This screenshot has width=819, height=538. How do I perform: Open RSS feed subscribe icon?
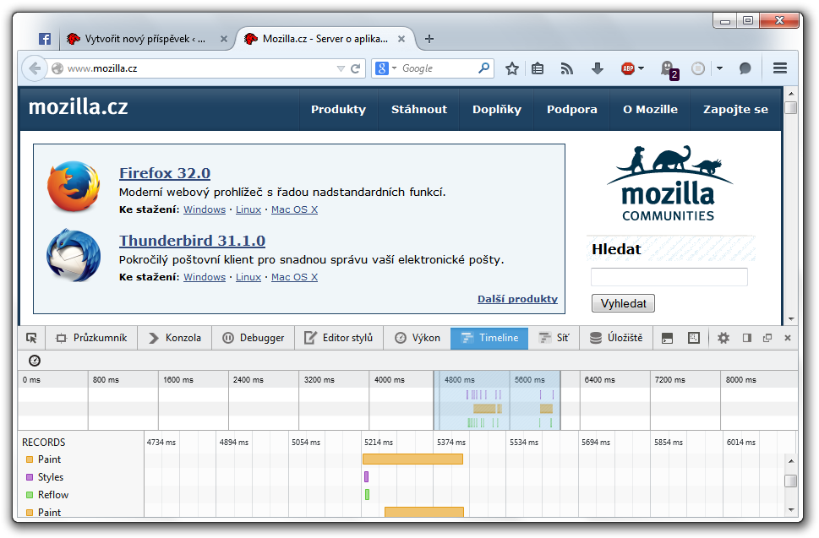(x=567, y=68)
